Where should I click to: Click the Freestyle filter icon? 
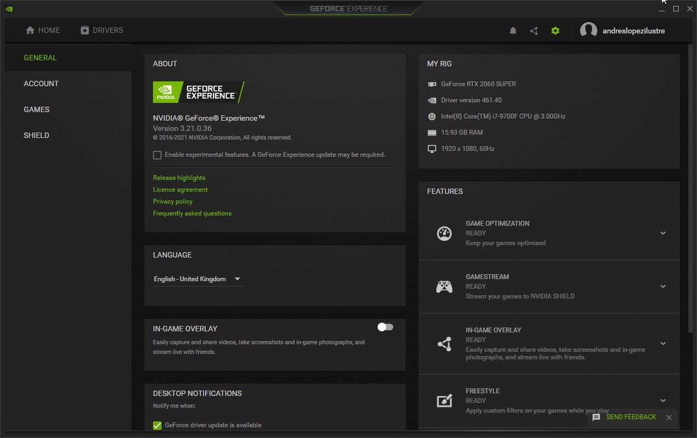pos(444,401)
